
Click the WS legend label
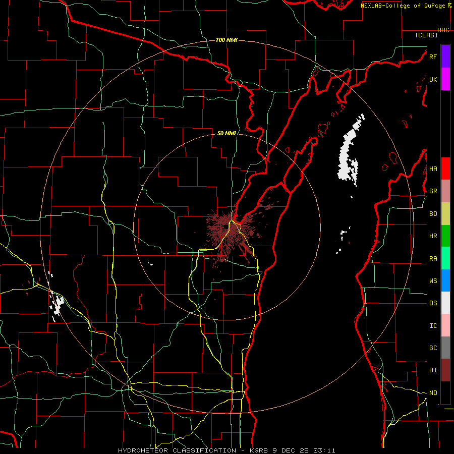coord(433,281)
